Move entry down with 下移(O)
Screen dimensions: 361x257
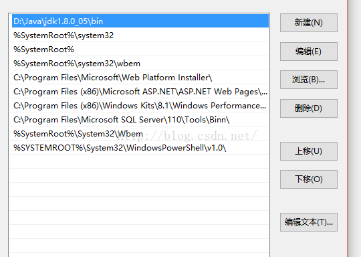308,179
